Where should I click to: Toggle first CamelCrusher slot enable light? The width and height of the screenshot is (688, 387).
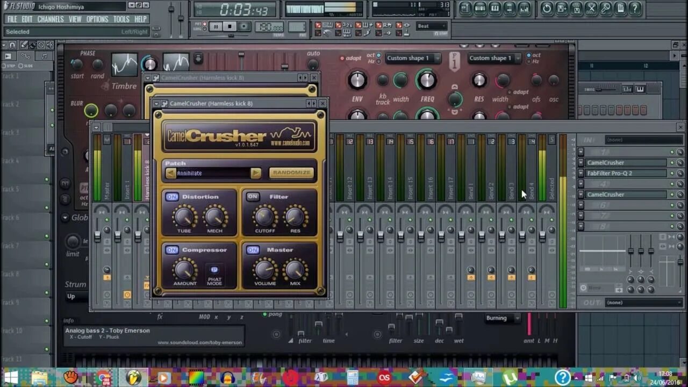[672, 163]
